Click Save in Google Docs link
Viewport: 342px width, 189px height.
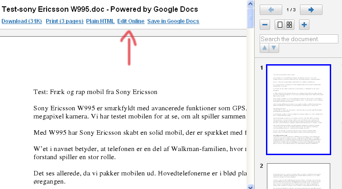click(x=173, y=21)
